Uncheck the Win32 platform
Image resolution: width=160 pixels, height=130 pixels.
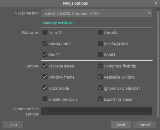tap(45, 55)
